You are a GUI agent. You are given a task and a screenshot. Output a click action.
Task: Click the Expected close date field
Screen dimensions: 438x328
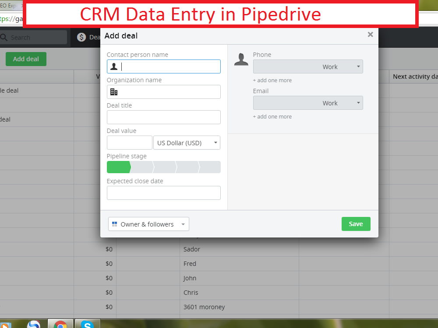click(164, 193)
